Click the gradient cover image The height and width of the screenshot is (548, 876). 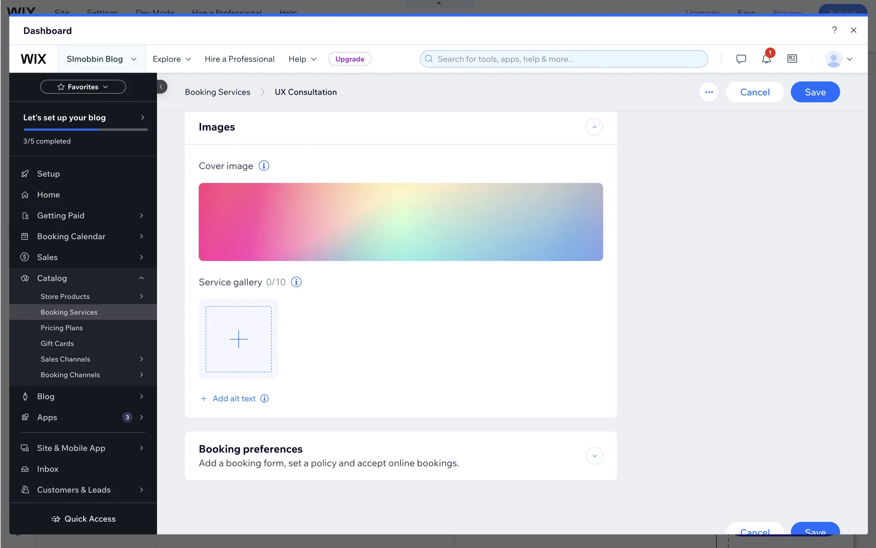pyautogui.click(x=401, y=222)
